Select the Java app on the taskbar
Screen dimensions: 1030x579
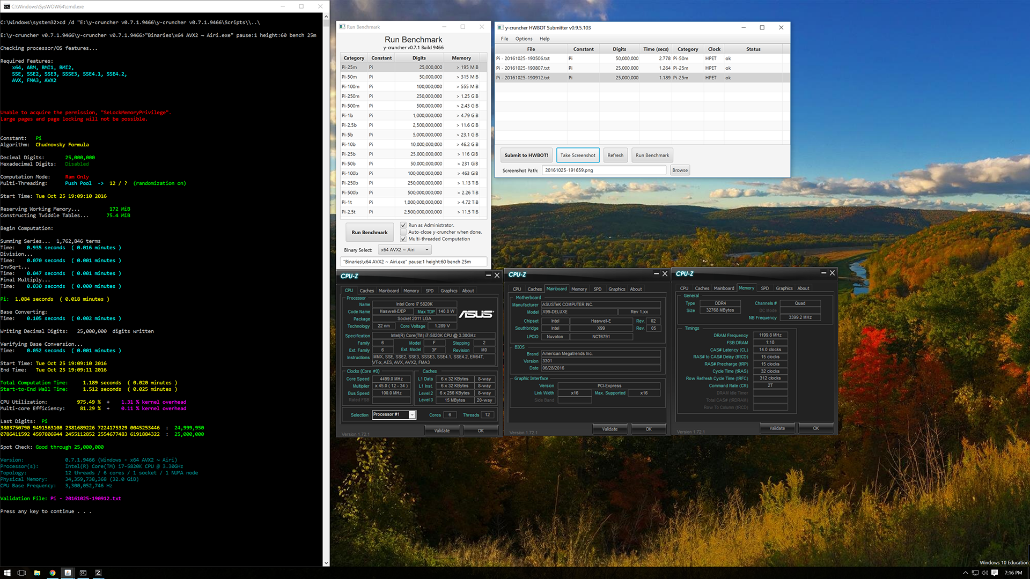[x=68, y=573]
